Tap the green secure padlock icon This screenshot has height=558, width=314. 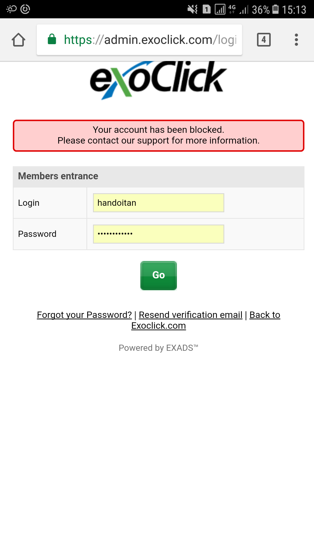[x=52, y=39]
